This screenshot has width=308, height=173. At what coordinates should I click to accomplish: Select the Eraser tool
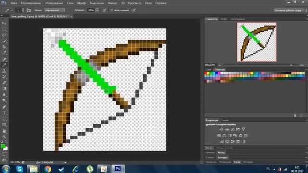point(4,83)
